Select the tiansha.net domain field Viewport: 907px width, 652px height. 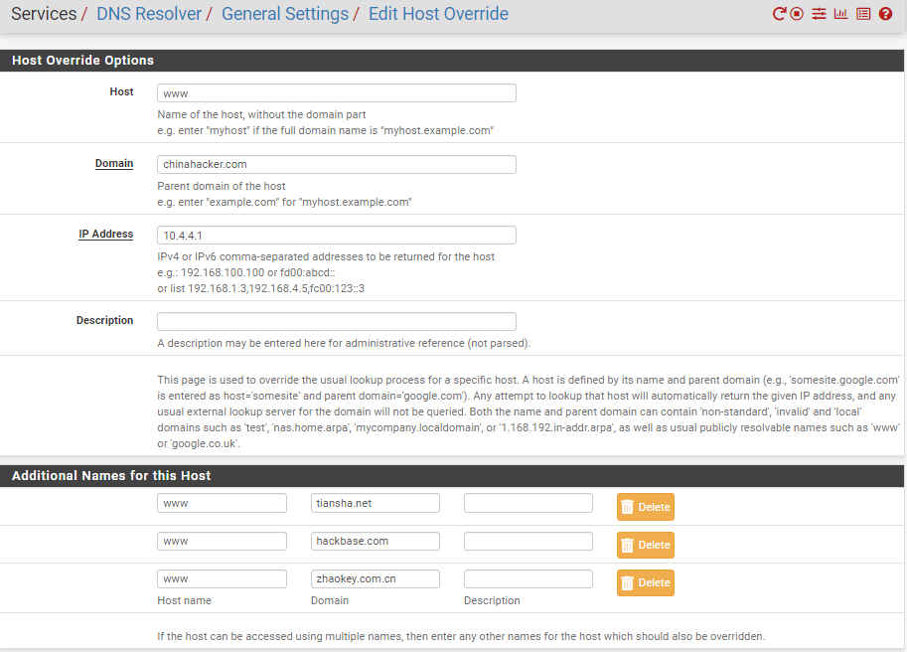point(375,504)
